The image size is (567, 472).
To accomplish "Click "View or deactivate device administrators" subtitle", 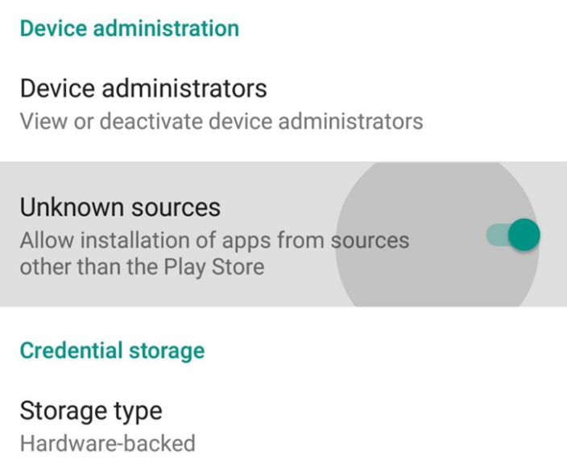I will [x=221, y=122].
